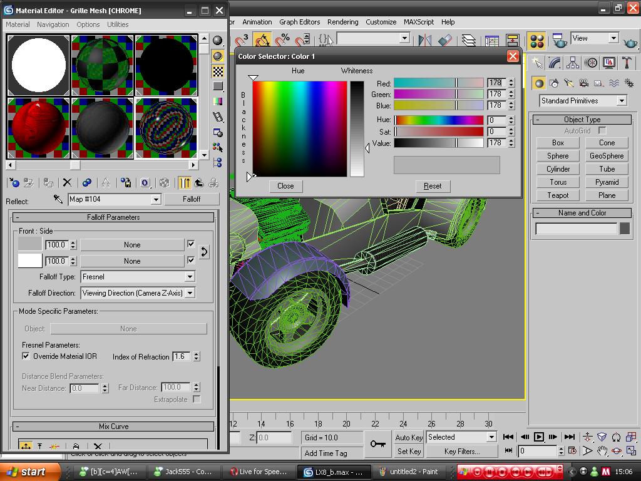The width and height of the screenshot is (641, 481).
Task: Enable the AutoGrid checkbox
Action: click(602, 130)
